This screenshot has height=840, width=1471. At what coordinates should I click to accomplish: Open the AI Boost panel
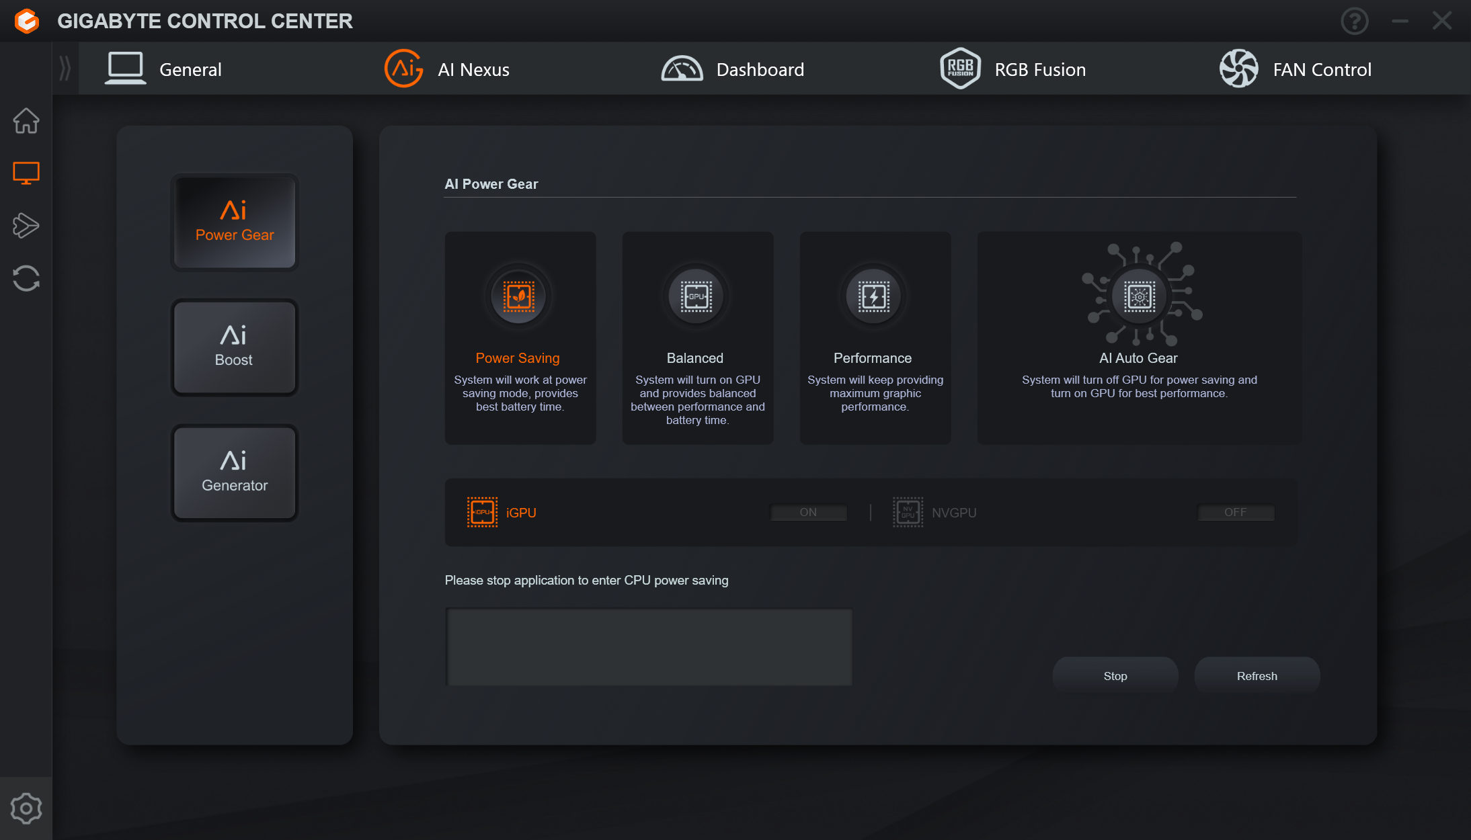[x=234, y=347]
